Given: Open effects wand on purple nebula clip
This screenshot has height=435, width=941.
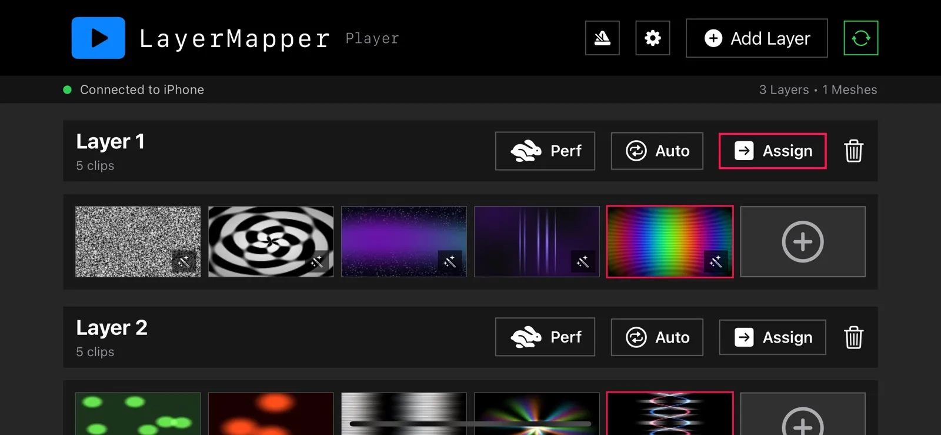Looking at the screenshot, I should click(x=450, y=261).
